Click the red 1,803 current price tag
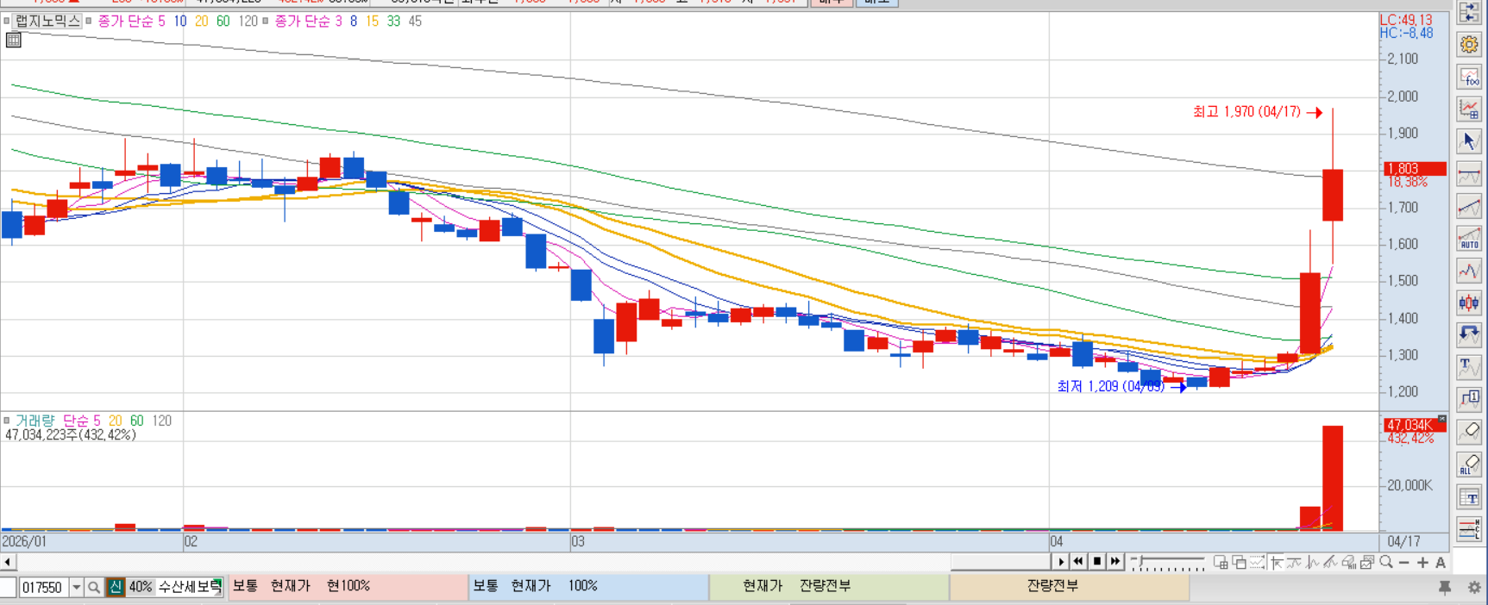Image resolution: width=1488 pixels, height=605 pixels. point(1415,168)
